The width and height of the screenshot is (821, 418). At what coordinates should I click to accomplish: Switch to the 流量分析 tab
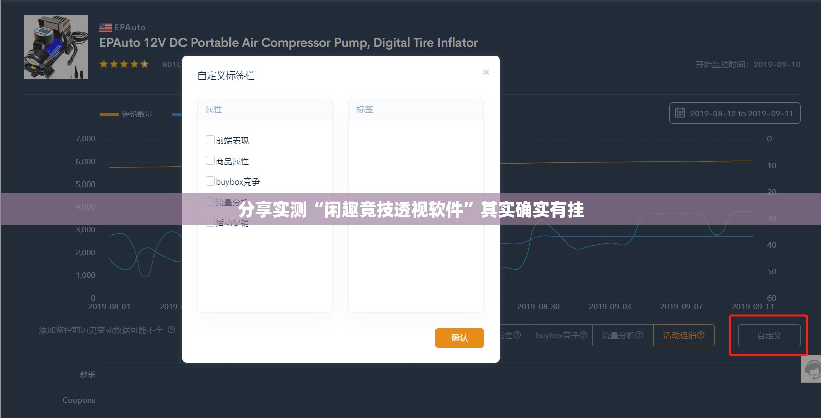(618, 335)
